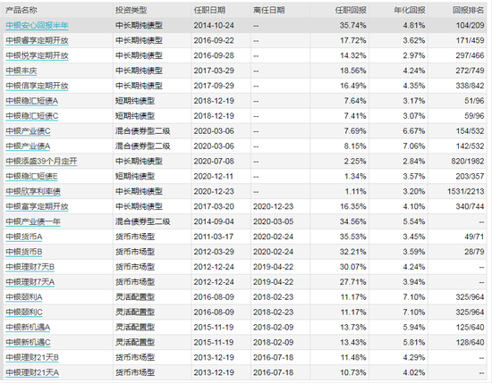Image resolution: width=492 pixels, height=383 pixels.
Task: Open the 中银理财21天B fund link
Action: tap(32, 357)
